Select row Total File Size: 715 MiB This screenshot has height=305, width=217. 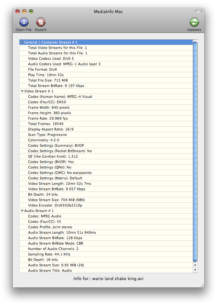(106, 80)
